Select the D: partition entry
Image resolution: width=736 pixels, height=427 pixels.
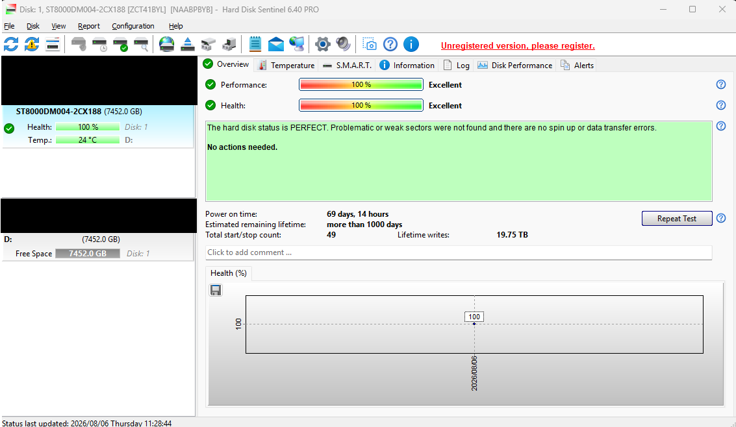point(97,247)
